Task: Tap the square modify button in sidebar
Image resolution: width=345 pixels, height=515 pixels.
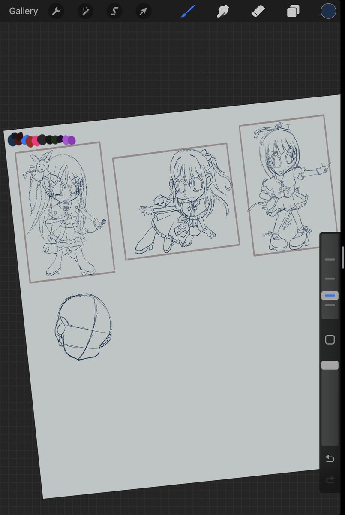Action: click(330, 340)
